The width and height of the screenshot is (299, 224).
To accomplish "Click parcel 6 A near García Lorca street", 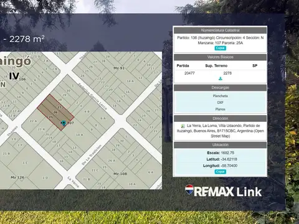I will (x=103, y=118).
